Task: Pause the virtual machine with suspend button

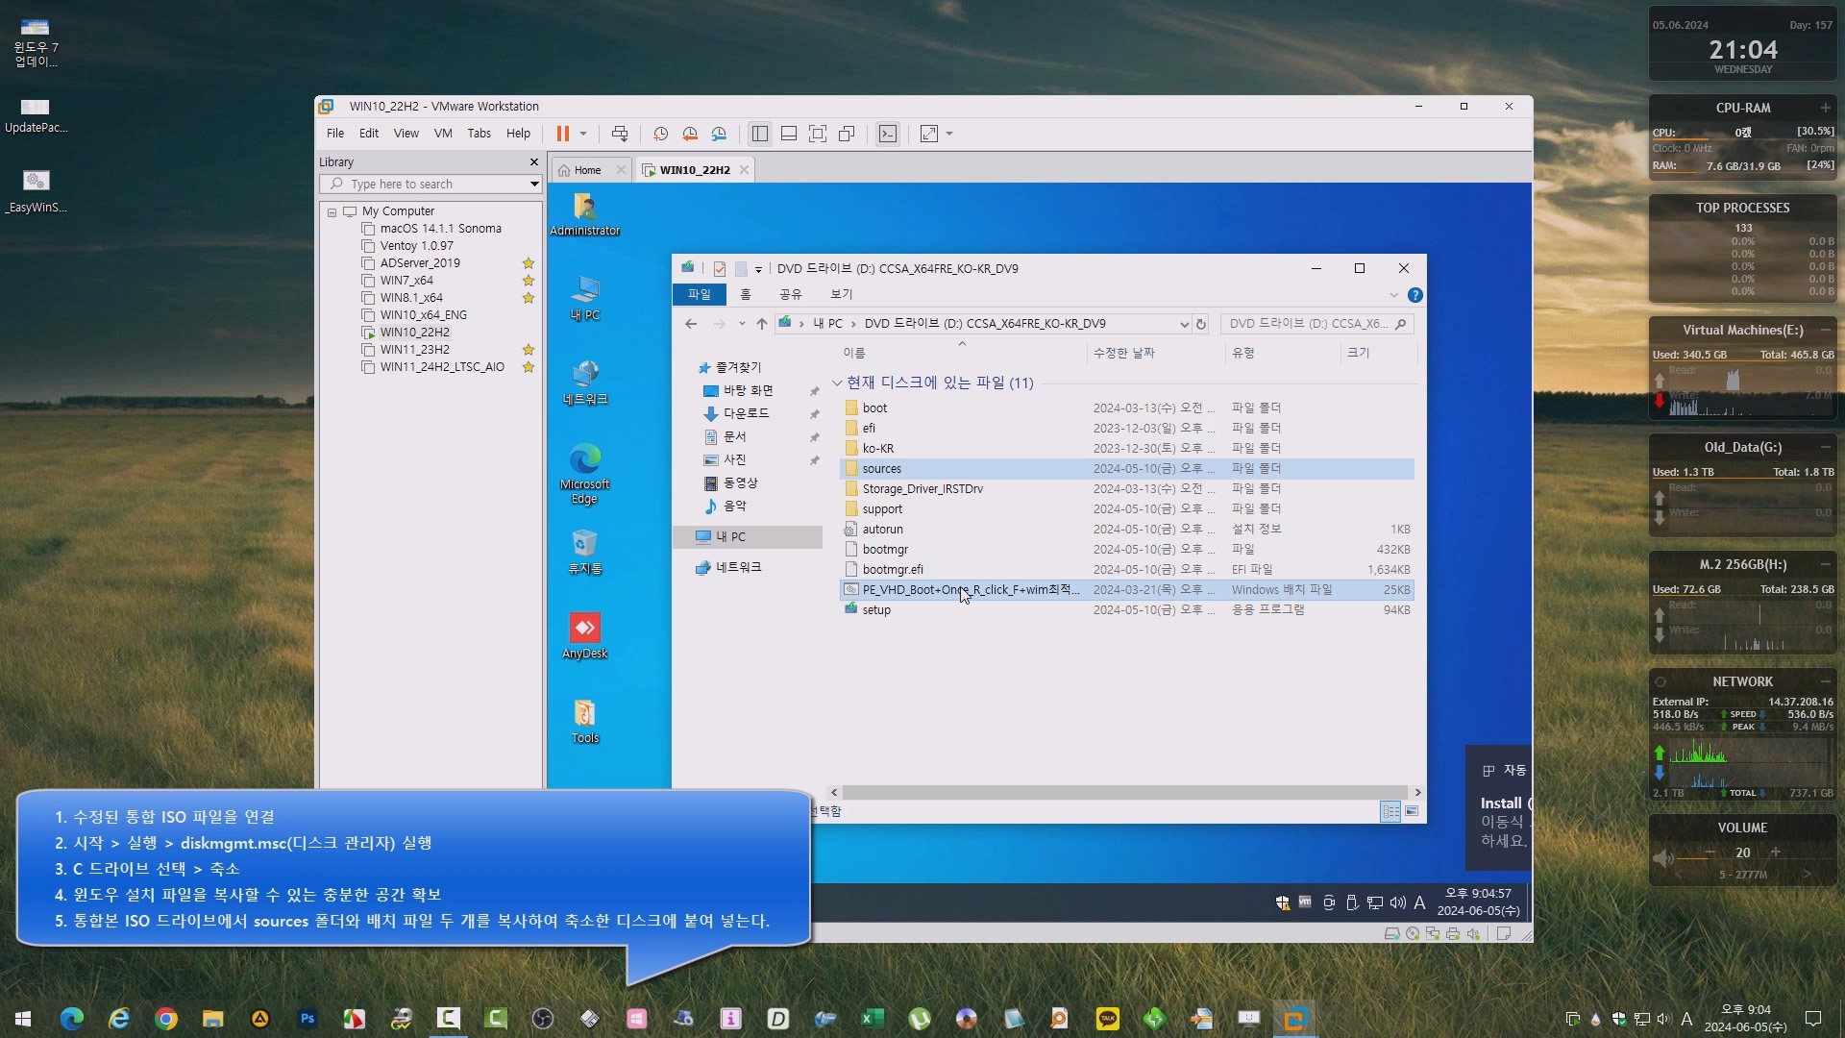Action: [563, 134]
